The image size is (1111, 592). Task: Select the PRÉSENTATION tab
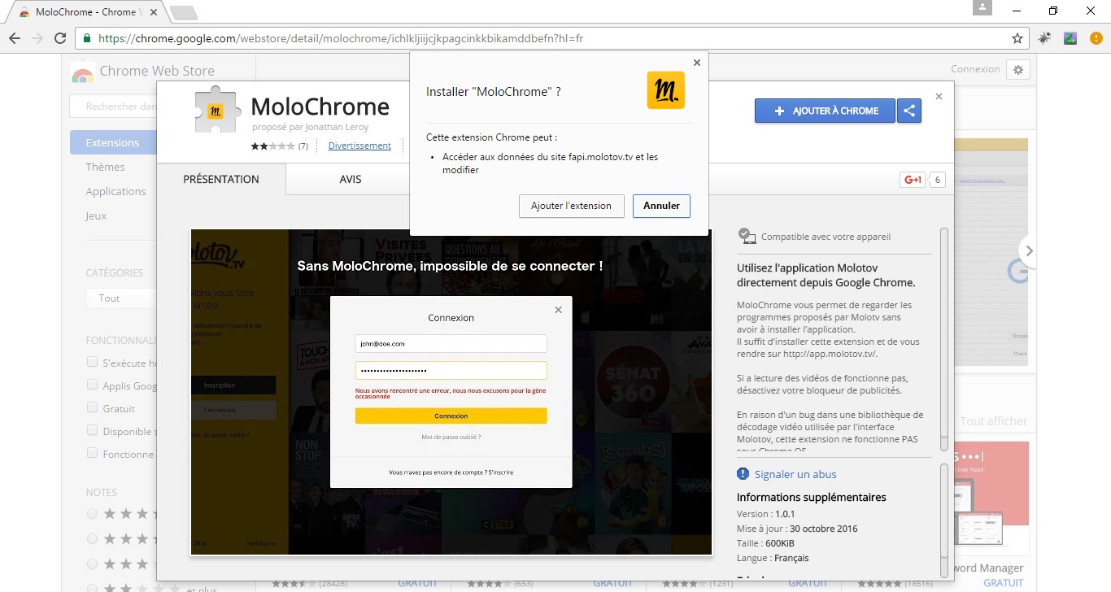[220, 180]
